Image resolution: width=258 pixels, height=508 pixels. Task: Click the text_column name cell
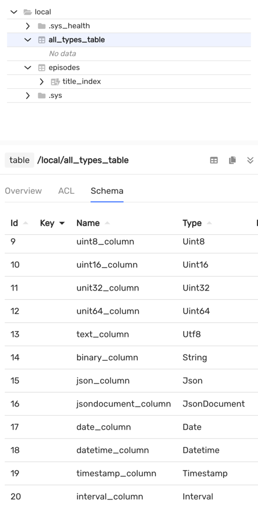point(102,335)
